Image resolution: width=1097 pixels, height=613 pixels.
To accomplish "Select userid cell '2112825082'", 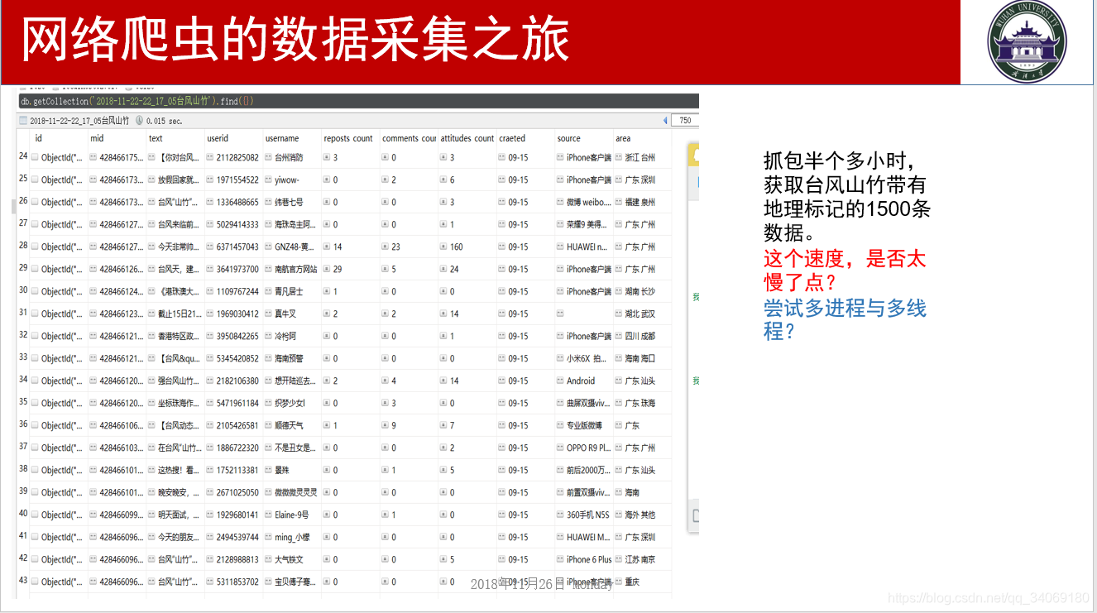I will coord(237,157).
